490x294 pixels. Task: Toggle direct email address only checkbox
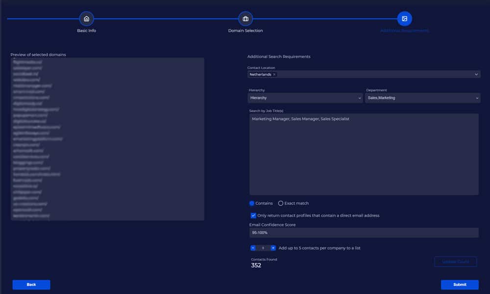[253, 215]
